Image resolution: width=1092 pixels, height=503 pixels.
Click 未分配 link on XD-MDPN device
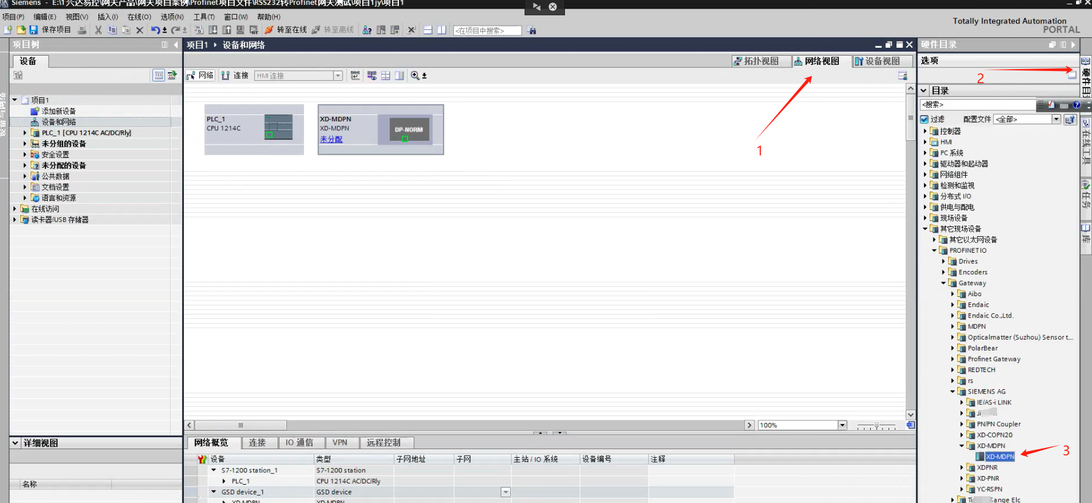pyautogui.click(x=331, y=140)
